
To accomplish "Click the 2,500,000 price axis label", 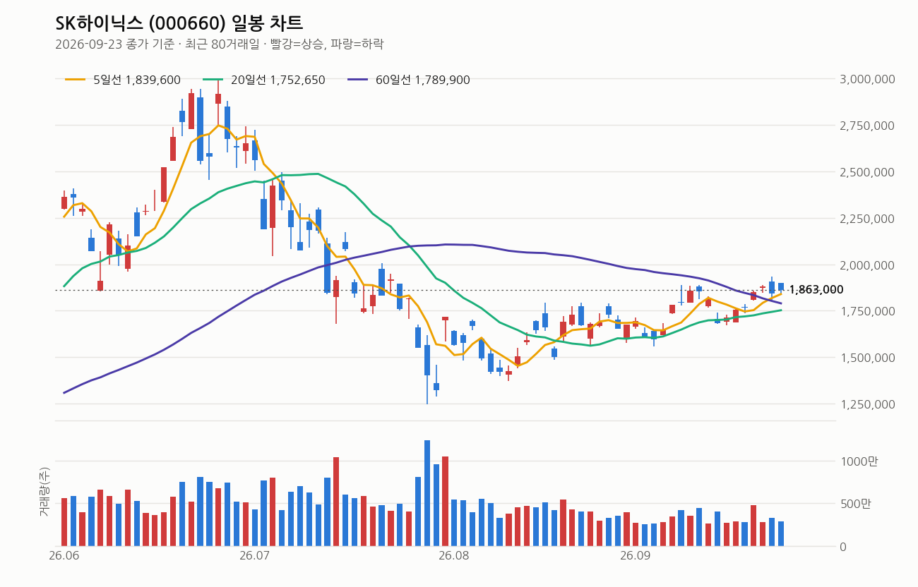I will click(x=866, y=172).
